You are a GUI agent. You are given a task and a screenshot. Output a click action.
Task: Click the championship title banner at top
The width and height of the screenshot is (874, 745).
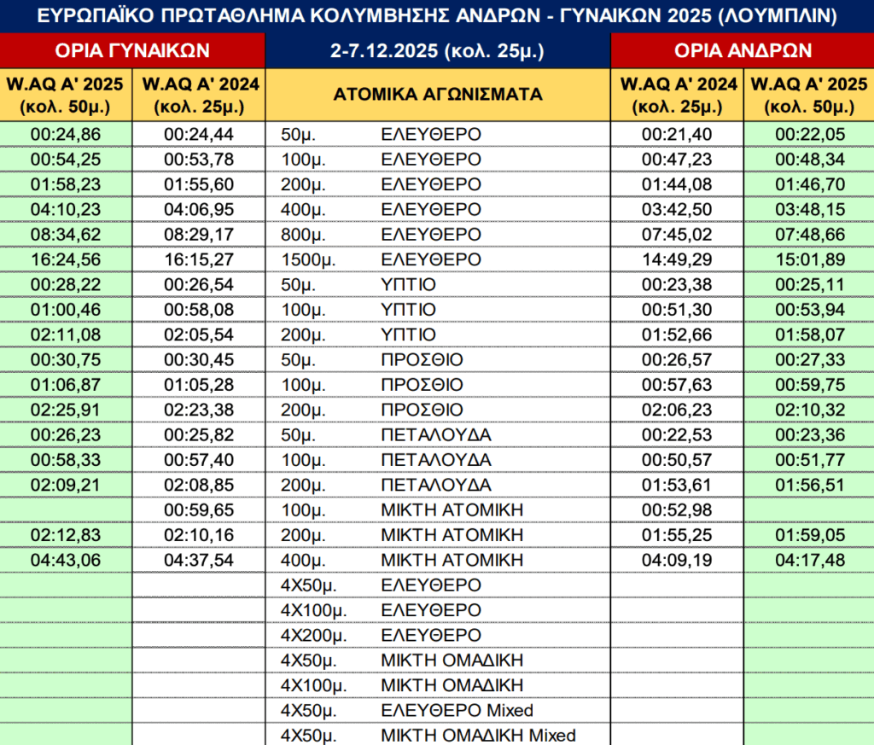(x=437, y=15)
